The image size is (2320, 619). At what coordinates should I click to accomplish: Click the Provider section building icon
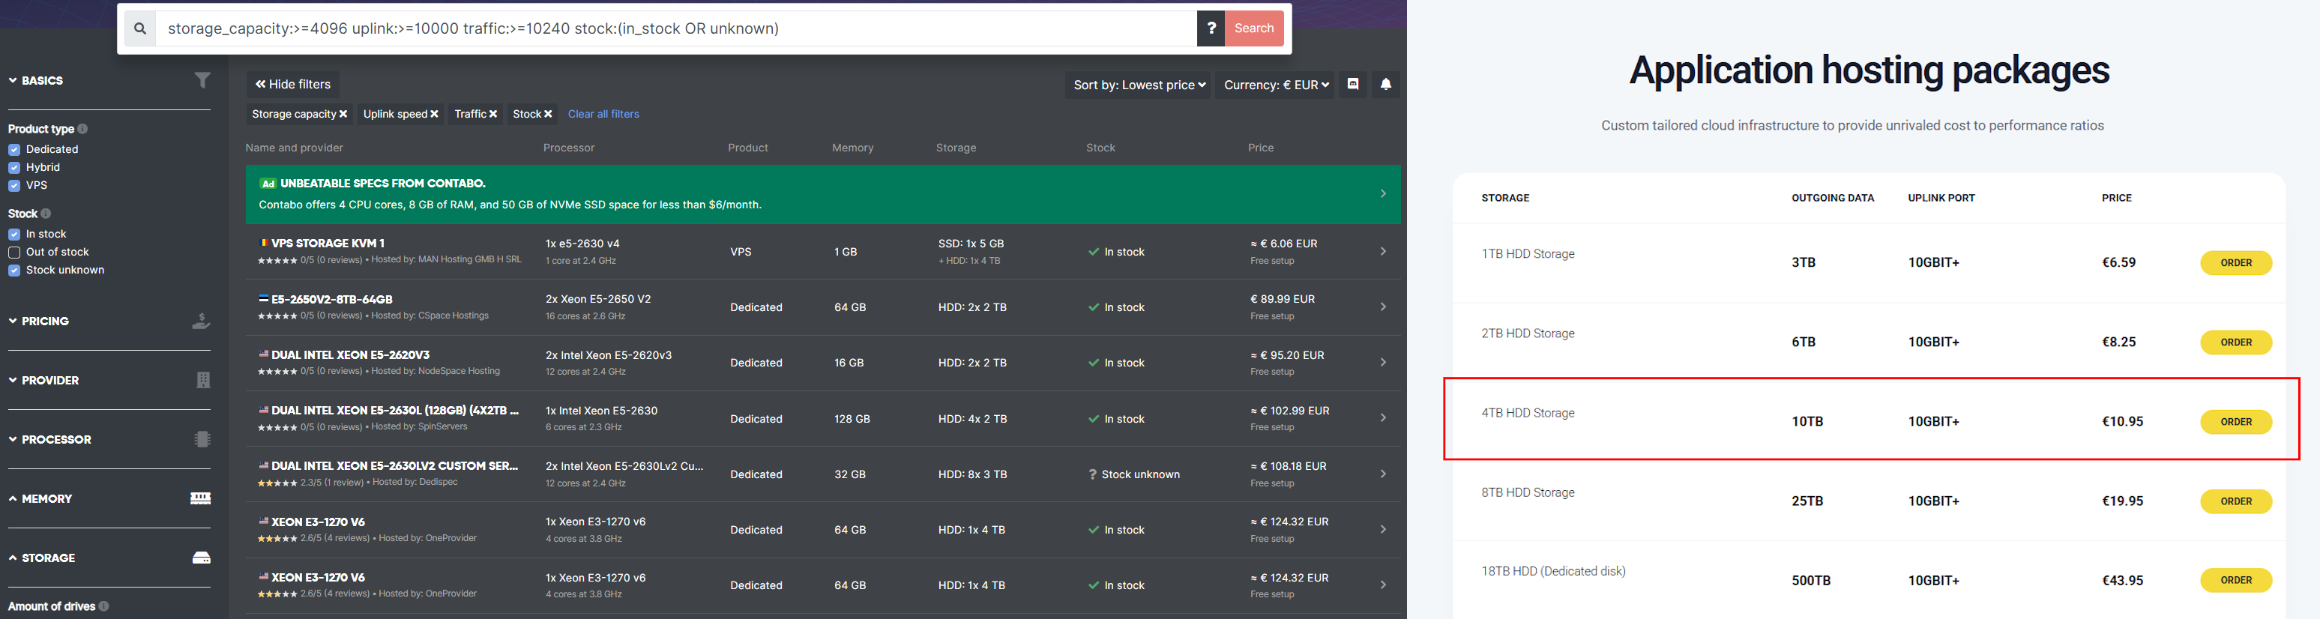(202, 380)
